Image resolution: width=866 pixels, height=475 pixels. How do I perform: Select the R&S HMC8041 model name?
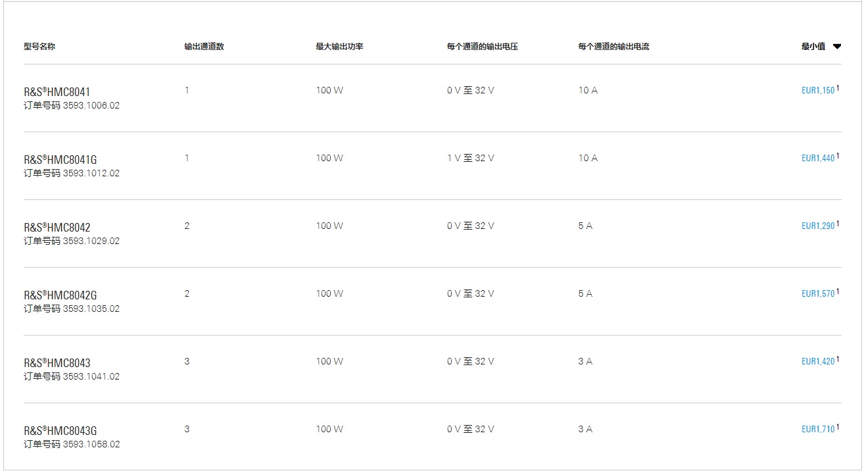(57, 92)
